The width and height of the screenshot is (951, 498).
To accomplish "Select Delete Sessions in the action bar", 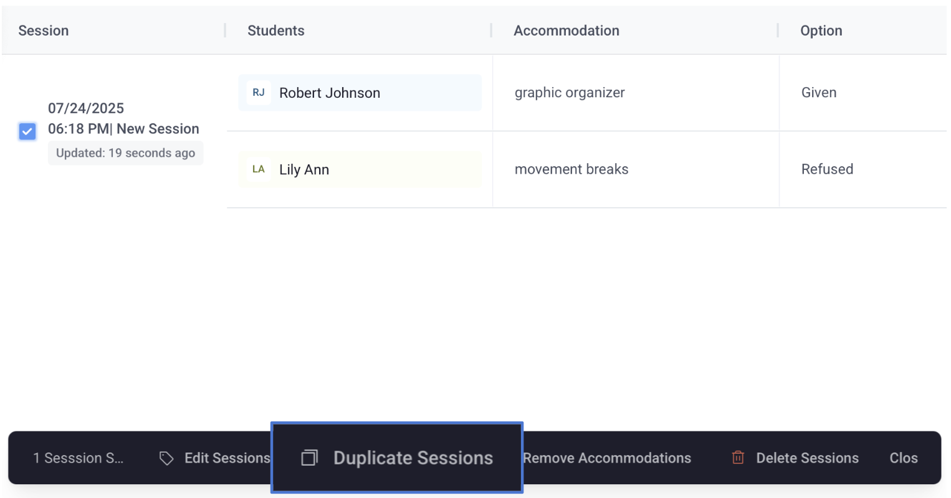I will click(x=806, y=458).
